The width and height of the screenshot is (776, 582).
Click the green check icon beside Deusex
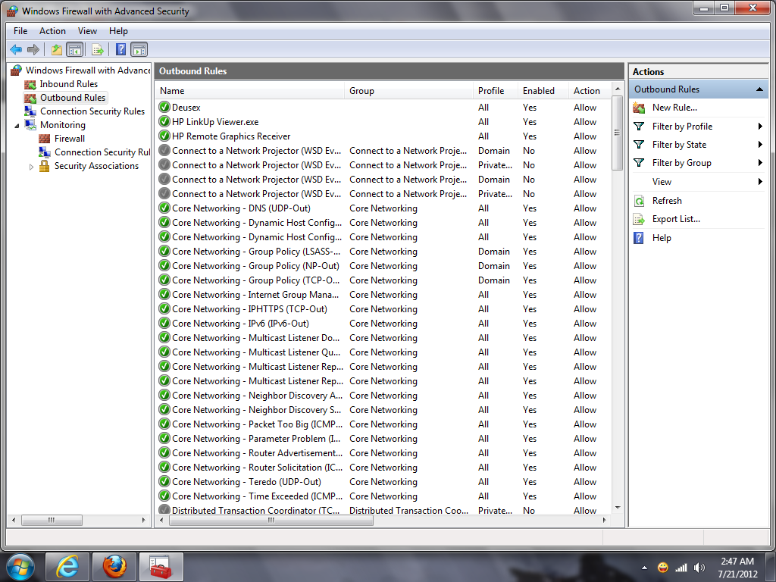coord(164,108)
